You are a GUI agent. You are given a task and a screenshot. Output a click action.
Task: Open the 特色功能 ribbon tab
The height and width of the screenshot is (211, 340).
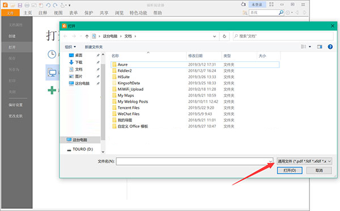click(x=138, y=13)
